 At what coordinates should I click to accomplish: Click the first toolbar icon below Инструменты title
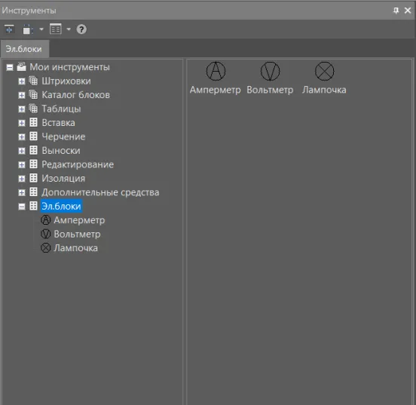tap(10, 29)
